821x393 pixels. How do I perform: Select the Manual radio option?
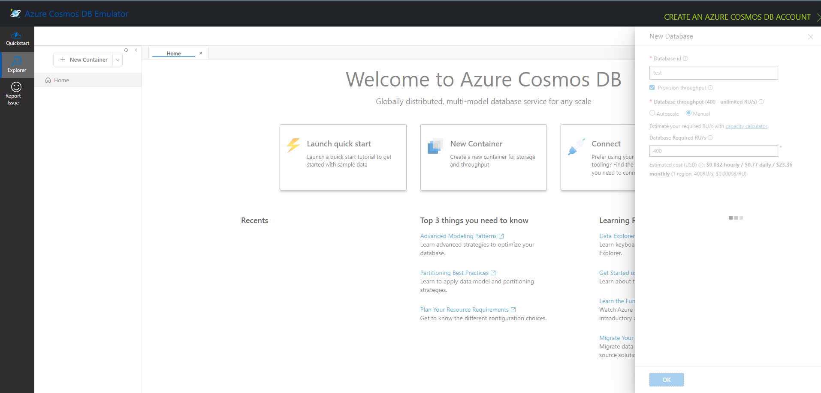[688, 113]
